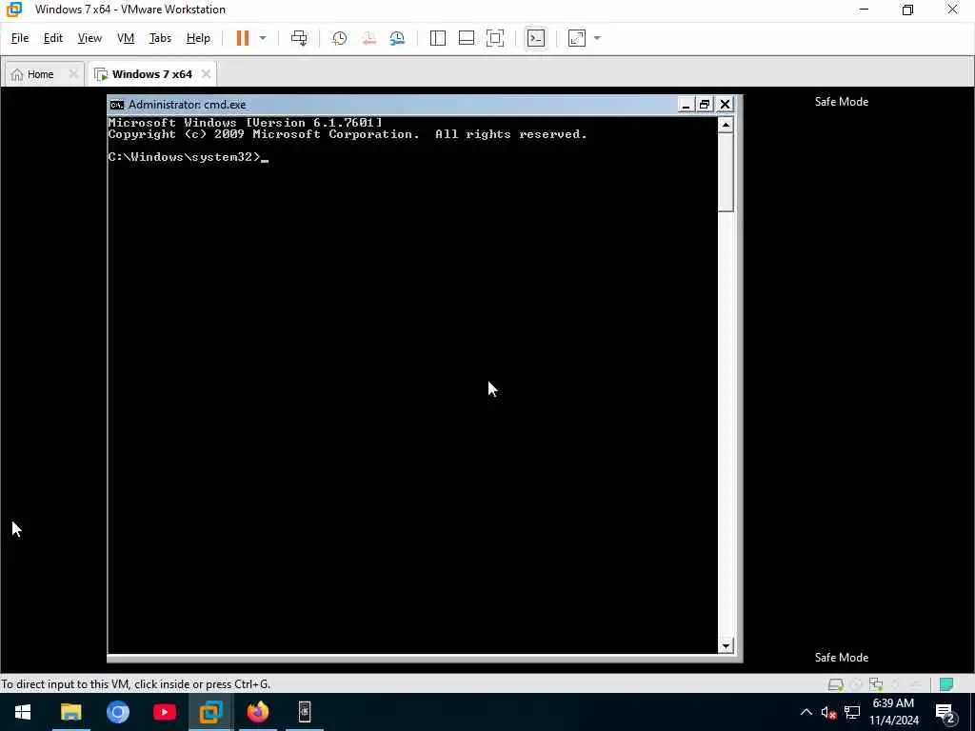Open the VM menu
The height and width of the screenshot is (731, 975).
point(126,38)
